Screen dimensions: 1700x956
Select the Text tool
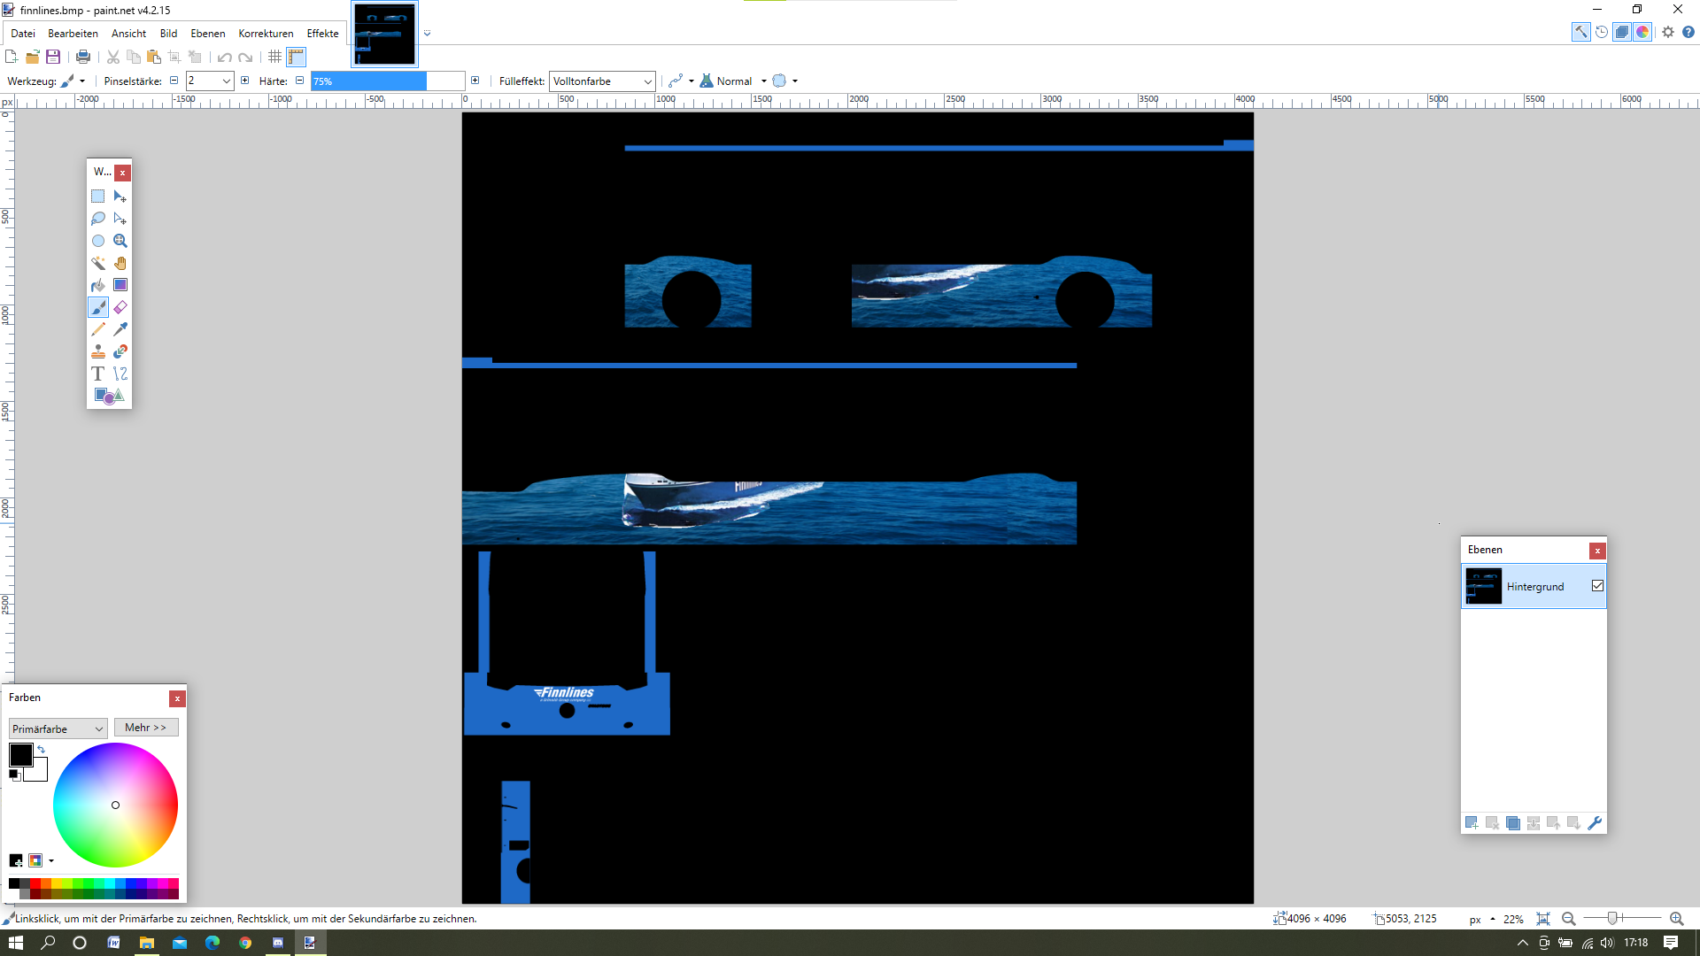click(98, 374)
